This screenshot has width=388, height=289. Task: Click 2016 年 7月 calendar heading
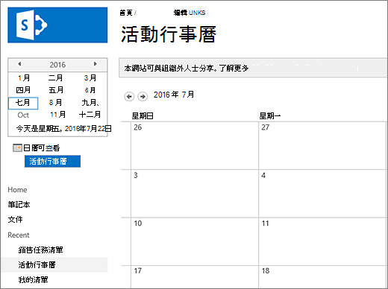[x=174, y=95]
